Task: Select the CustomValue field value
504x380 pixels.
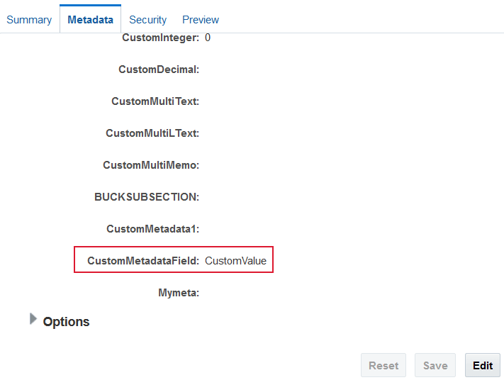Action: 236,261
